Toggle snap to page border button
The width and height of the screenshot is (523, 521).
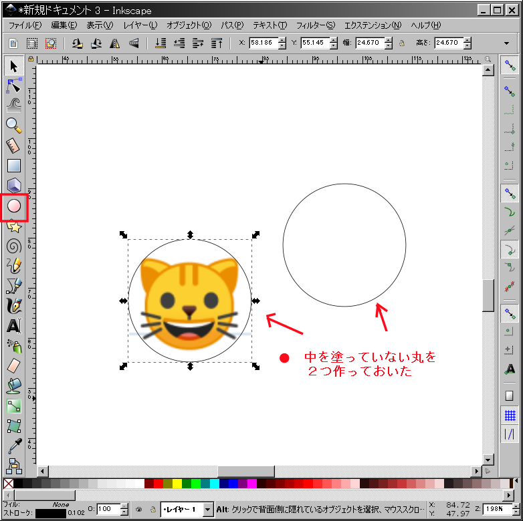coord(510,395)
